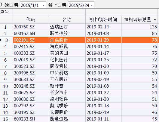Click survey date 2019-01-17 for 美的集团
Viewport: 159px width, 122px height.
(x=98, y=53)
